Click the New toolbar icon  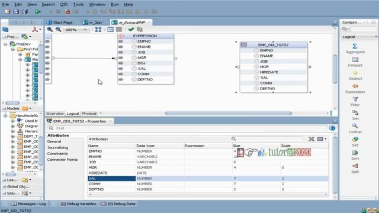point(7,12)
